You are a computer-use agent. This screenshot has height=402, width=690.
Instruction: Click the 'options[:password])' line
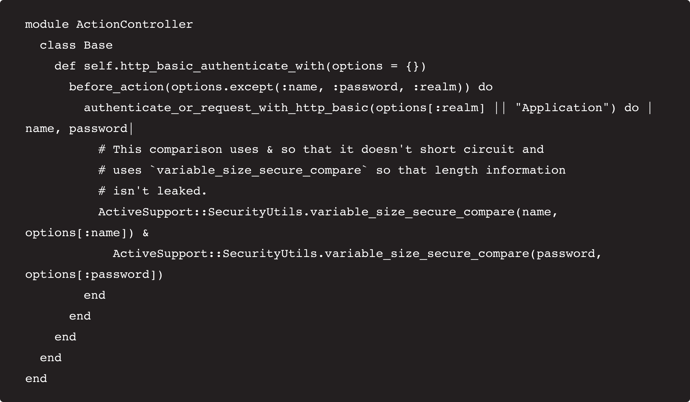click(x=94, y=274)
